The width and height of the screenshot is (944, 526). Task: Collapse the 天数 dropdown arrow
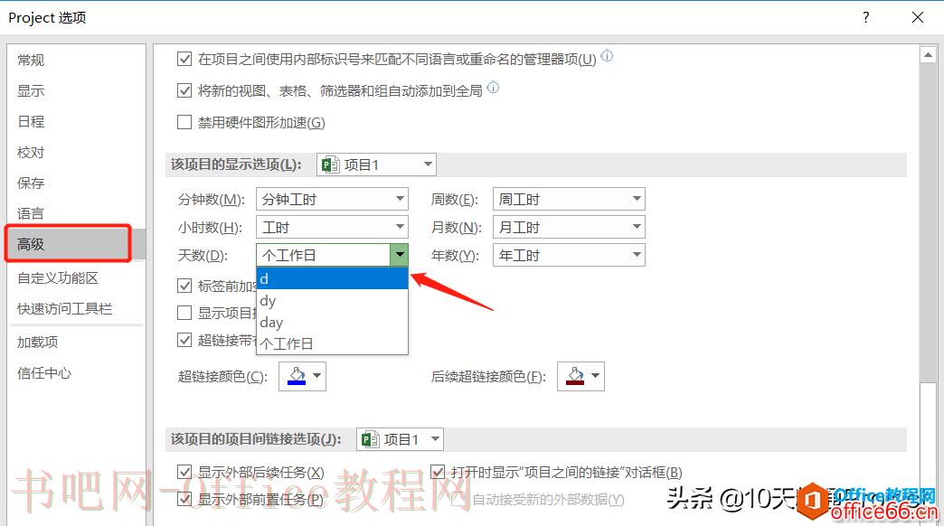tap(399, 255)
